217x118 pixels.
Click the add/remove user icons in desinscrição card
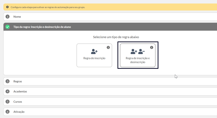pos(138,51)
